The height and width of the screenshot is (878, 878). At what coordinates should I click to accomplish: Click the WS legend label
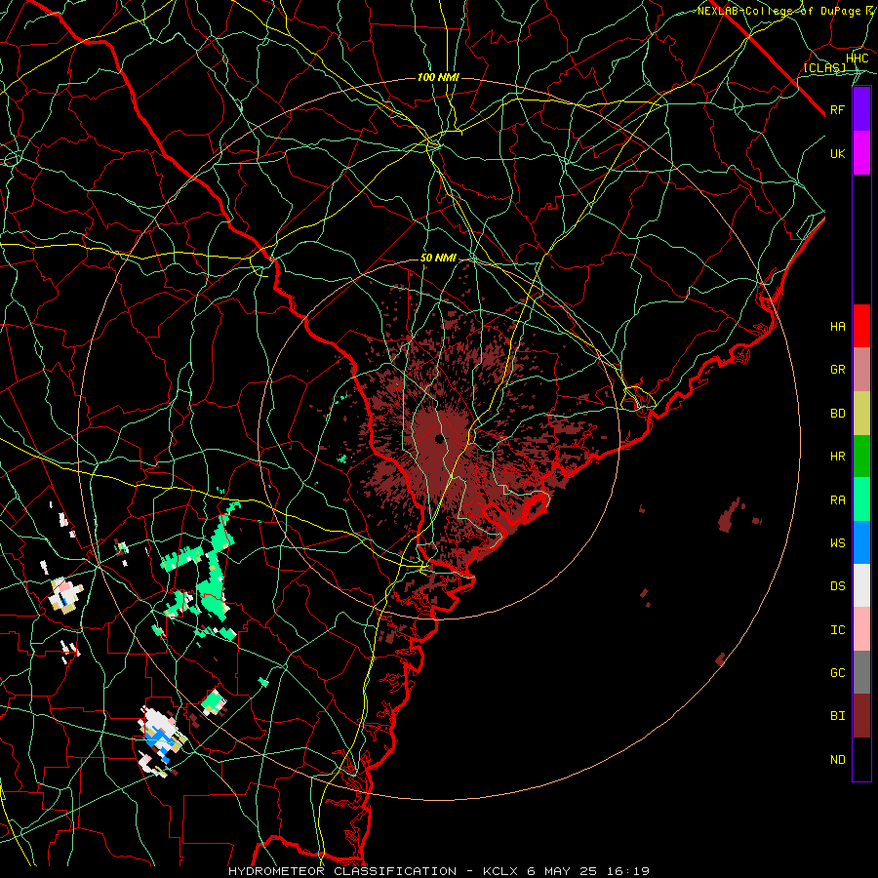pos(837,543)
